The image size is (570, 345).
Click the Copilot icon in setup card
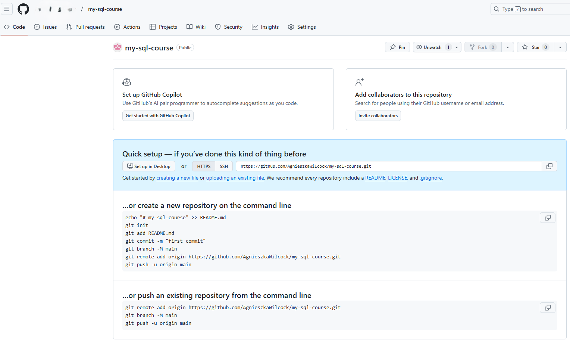pyautogui.click(x=127, y=82)
